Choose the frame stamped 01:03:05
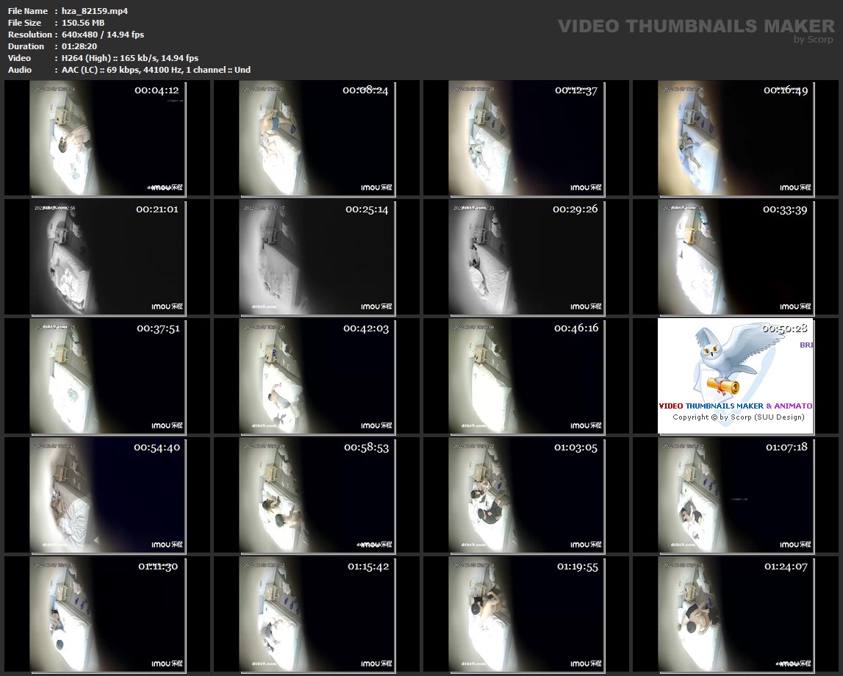This screenshot has width=843, height=676. [526, 495]
